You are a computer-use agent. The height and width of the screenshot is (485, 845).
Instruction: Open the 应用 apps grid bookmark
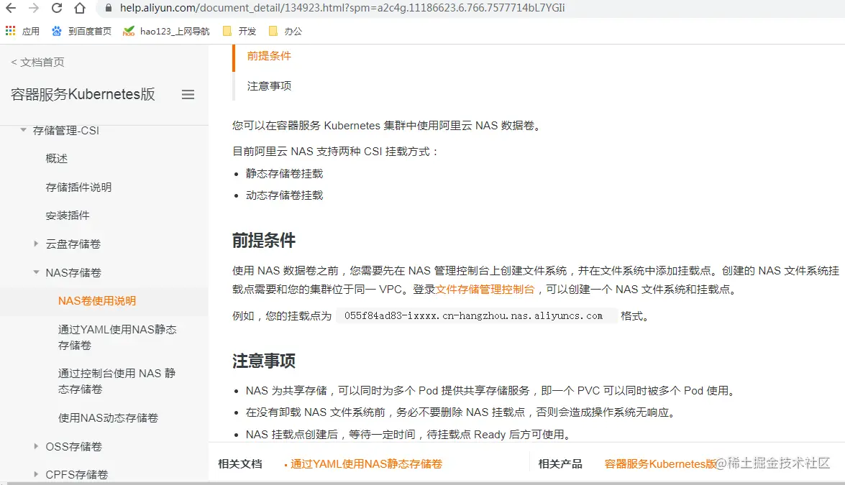click(x=22, y=31)
